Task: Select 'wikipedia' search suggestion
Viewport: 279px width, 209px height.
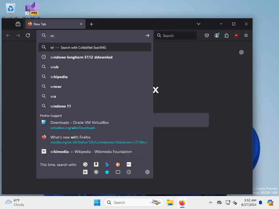Action: [95, 76]
